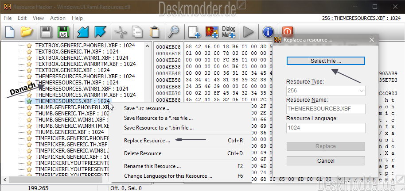Image resolution: width=405 pixels, height=191 pixels.
Task: Click the Copy pages icon
Action: pos(137,32)
